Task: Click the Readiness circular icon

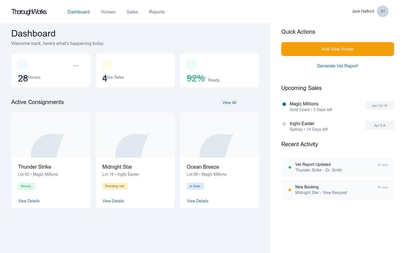Action: 191,65
